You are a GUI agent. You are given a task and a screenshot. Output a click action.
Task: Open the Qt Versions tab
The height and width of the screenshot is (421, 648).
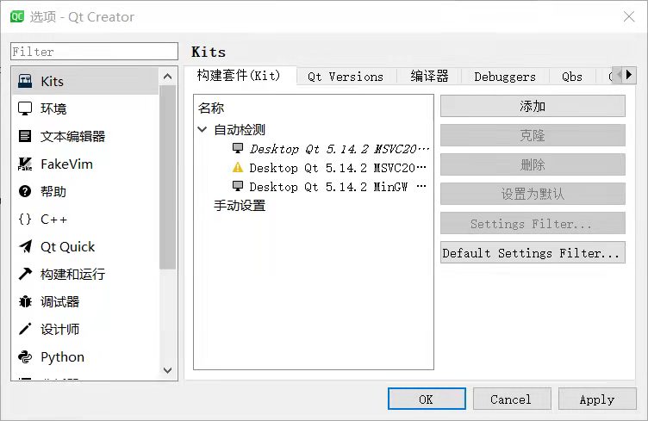click(346, 77)
